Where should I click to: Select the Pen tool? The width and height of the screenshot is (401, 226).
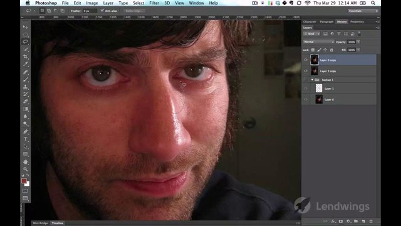pos(25,132)
